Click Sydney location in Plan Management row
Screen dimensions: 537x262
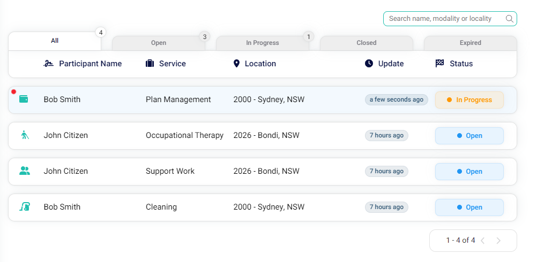coord(269,99)
